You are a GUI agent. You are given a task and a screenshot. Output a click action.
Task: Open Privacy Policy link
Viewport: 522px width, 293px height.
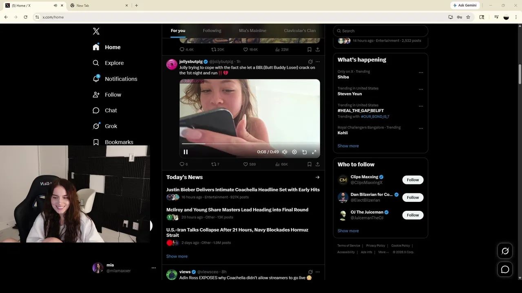376,246
